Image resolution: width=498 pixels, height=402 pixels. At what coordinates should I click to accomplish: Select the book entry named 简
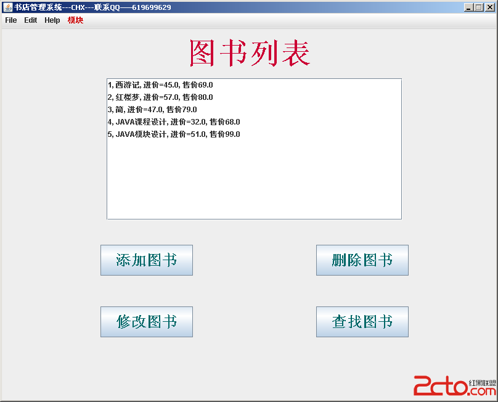(x=254, y=110)
